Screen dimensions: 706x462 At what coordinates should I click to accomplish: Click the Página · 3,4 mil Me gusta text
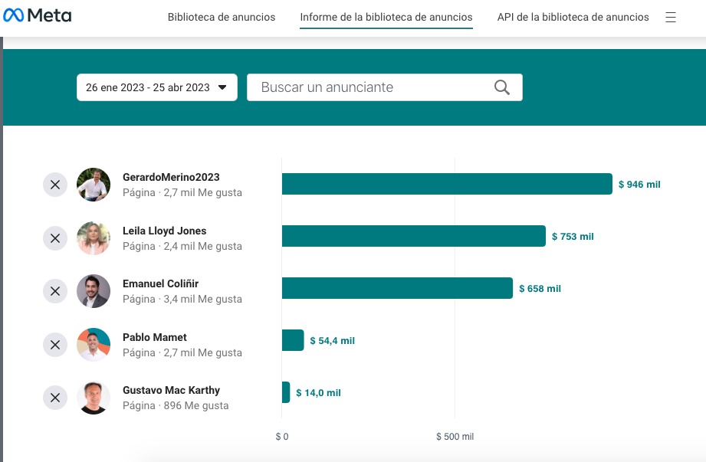pyautogui.click(x=182, y=299)
